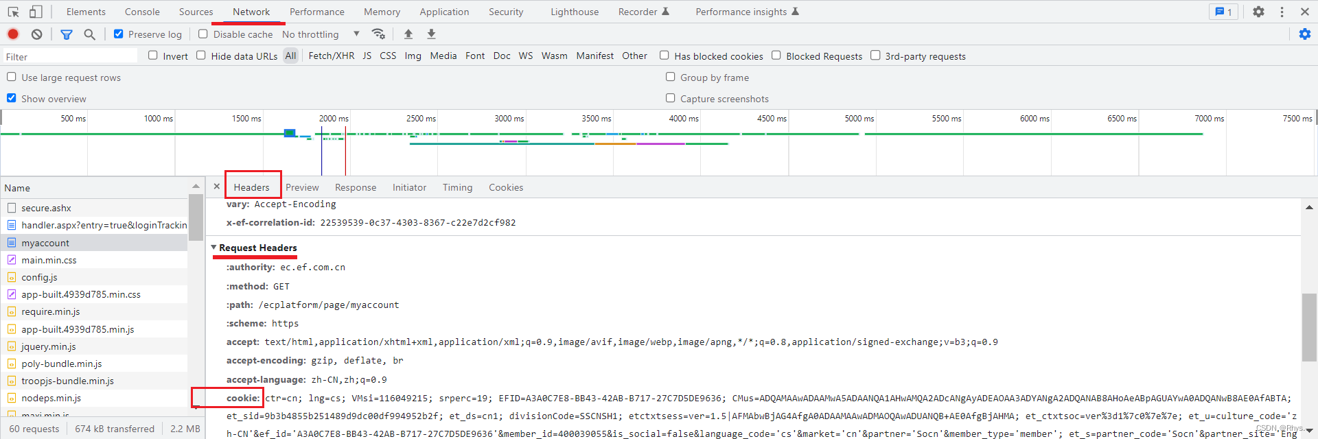
Task: Click the request list scrollbar thumb
Action: point(196,217)
